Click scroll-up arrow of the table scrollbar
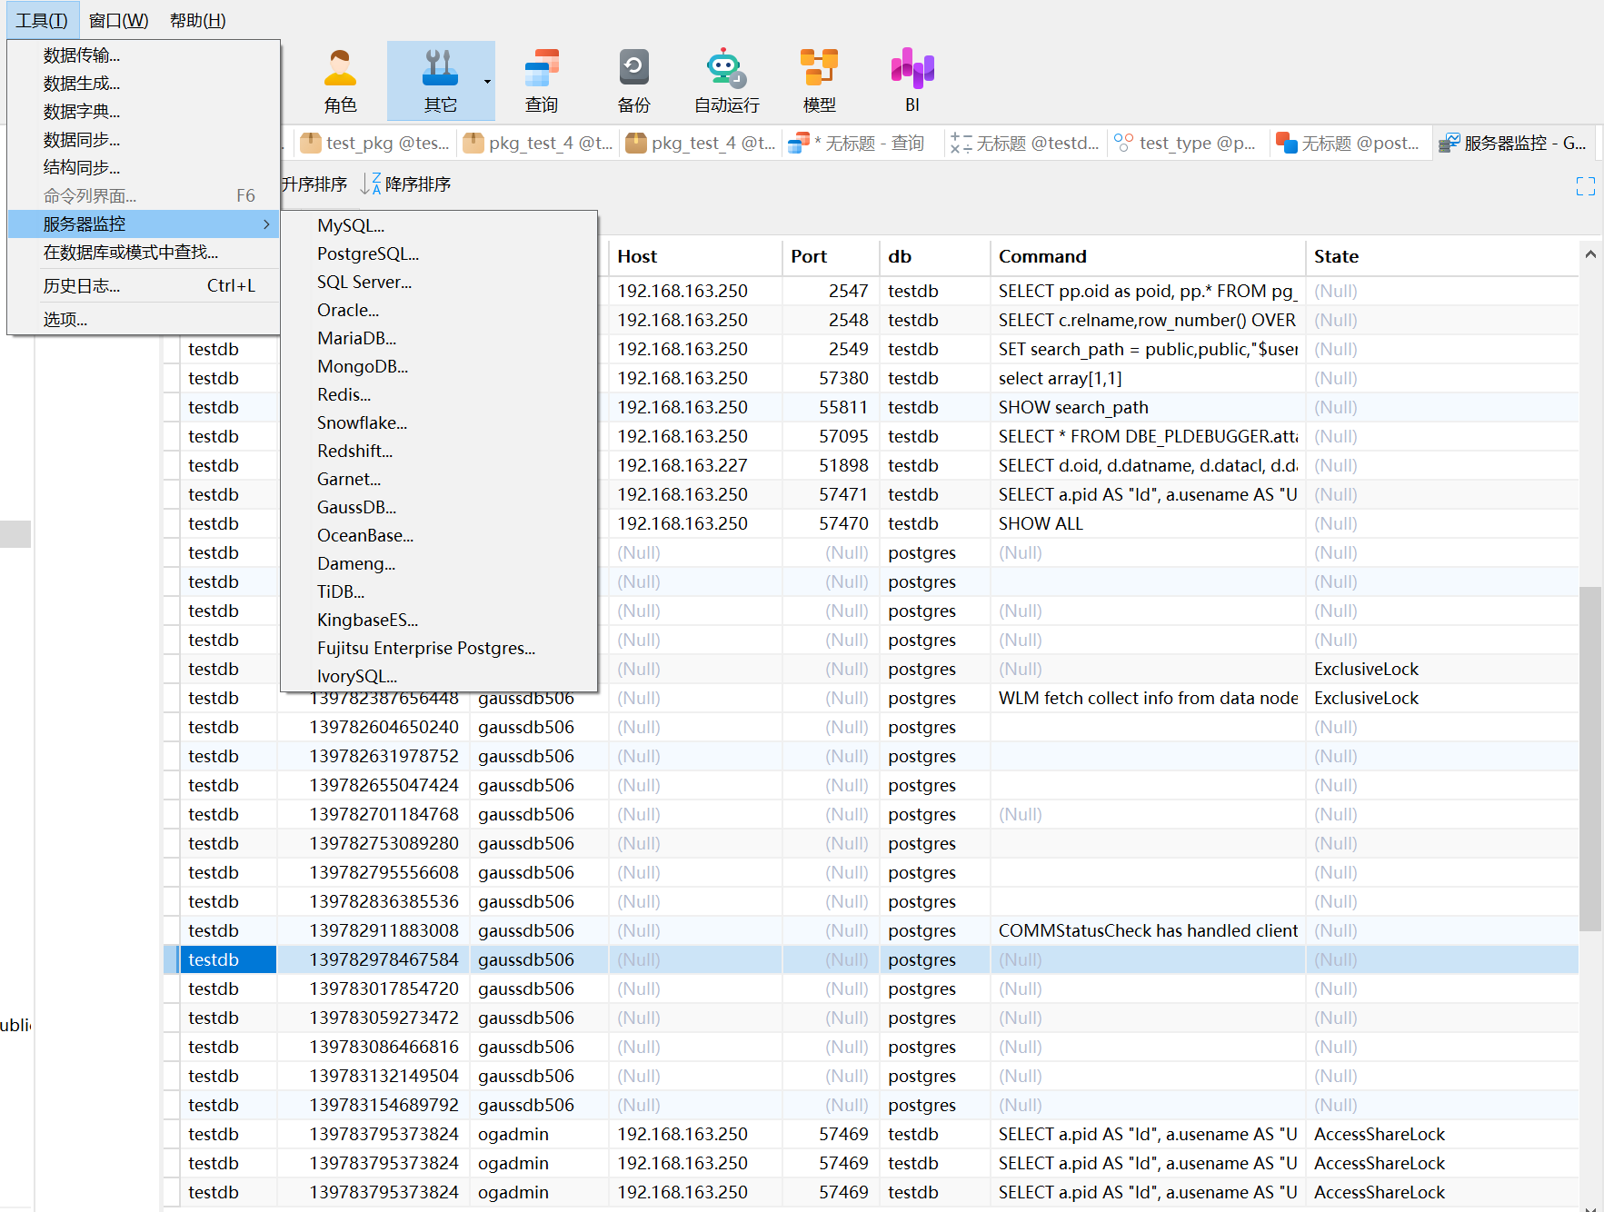The height and width of the screenshot is (1212, 1604). coord(1590,255)
